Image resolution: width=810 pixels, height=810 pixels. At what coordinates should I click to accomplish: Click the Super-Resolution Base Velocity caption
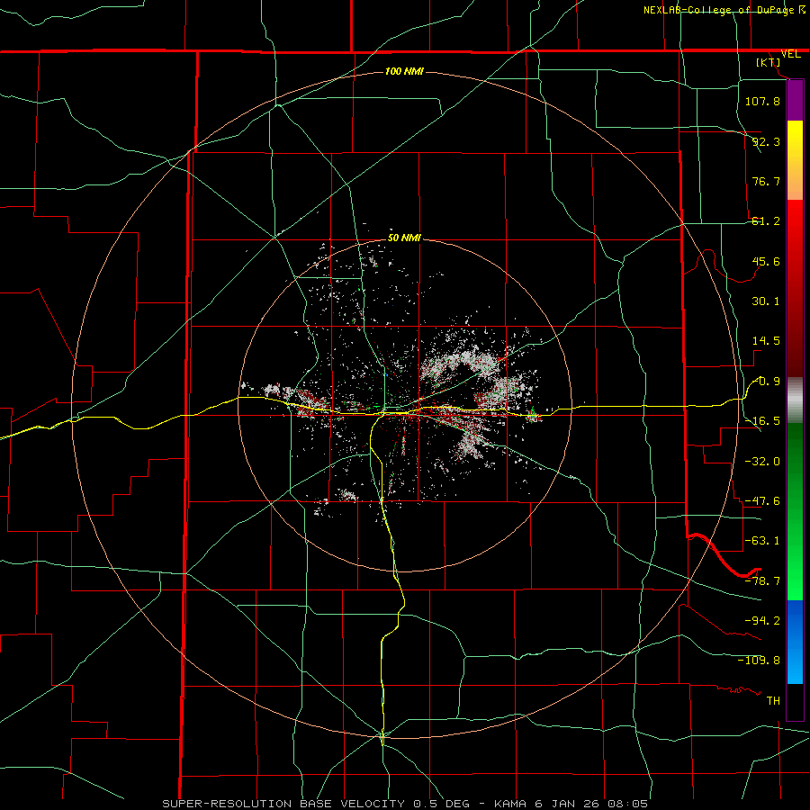click(405, 804)
